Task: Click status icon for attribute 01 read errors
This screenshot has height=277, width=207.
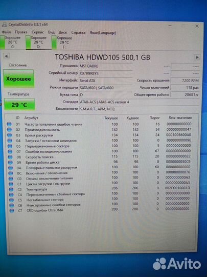Action: click(x=9, y=124)
